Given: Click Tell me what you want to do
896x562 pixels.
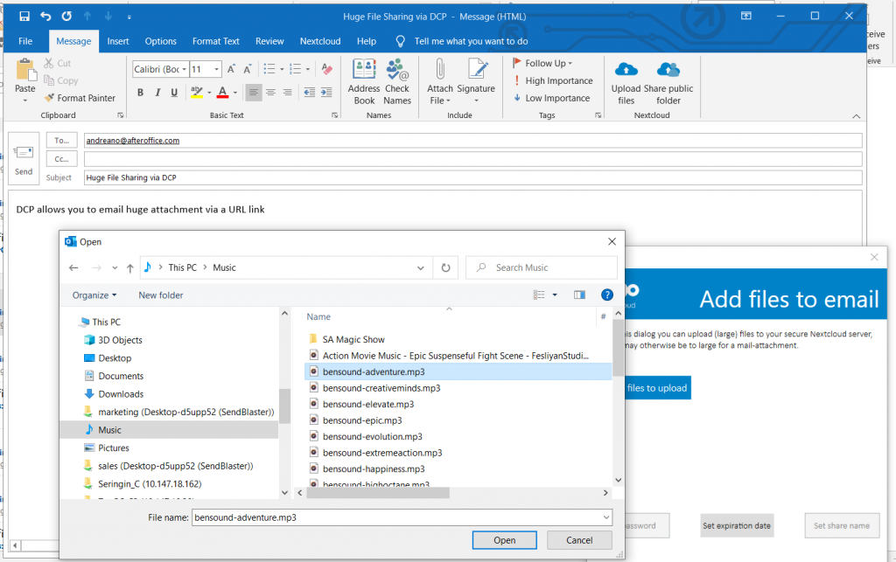Looking at the screenshot, I should click(471, 41).
